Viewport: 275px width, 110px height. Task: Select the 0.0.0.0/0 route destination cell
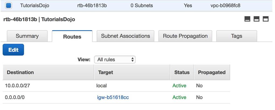click(15, 97)
